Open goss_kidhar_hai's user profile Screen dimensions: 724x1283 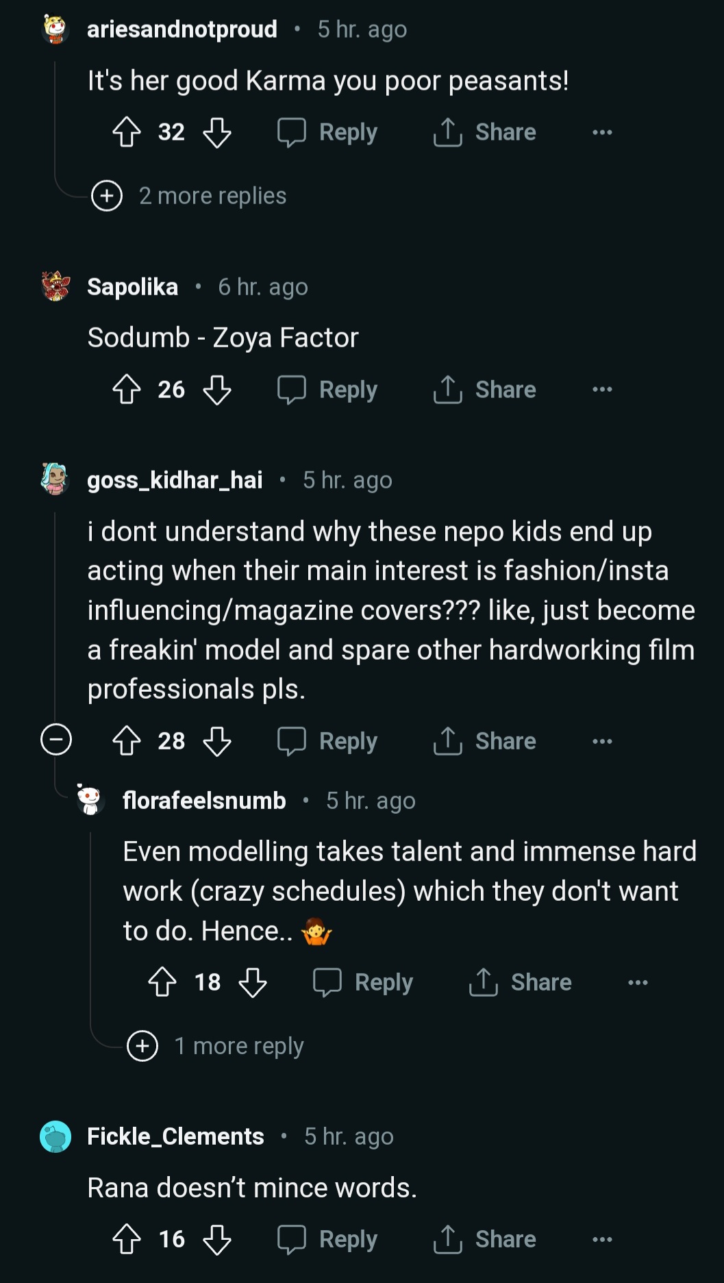click(x=175, y=480)
